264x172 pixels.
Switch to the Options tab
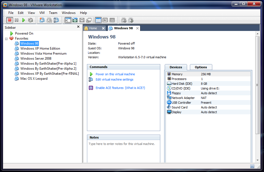[201, 67]
